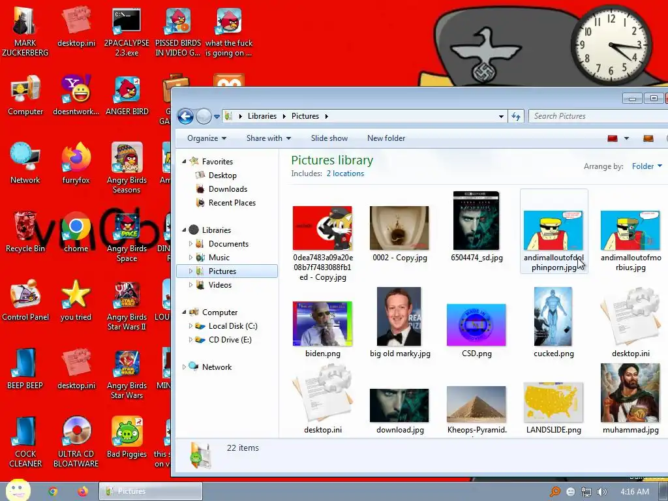Click the network tray icon
This screenshot has width=668, height=501.
point(586,492)
